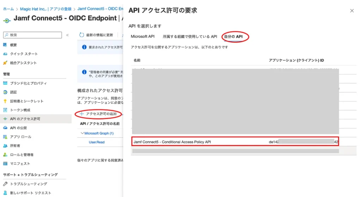Click 最新の情報に更新 refresh button
The image size is (361, 197).
(x=96, y=35)
